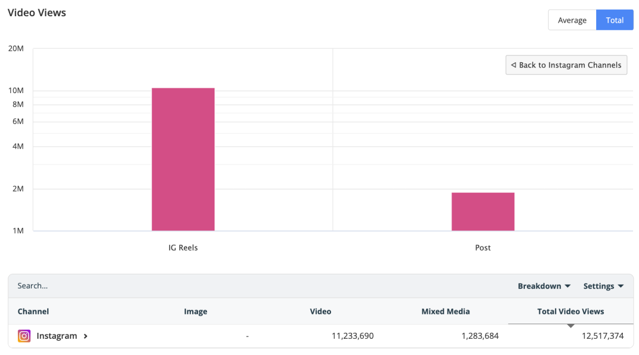Select the Mixed Media column header
Viewport: 639px width, 355px height.
(445, 311)
